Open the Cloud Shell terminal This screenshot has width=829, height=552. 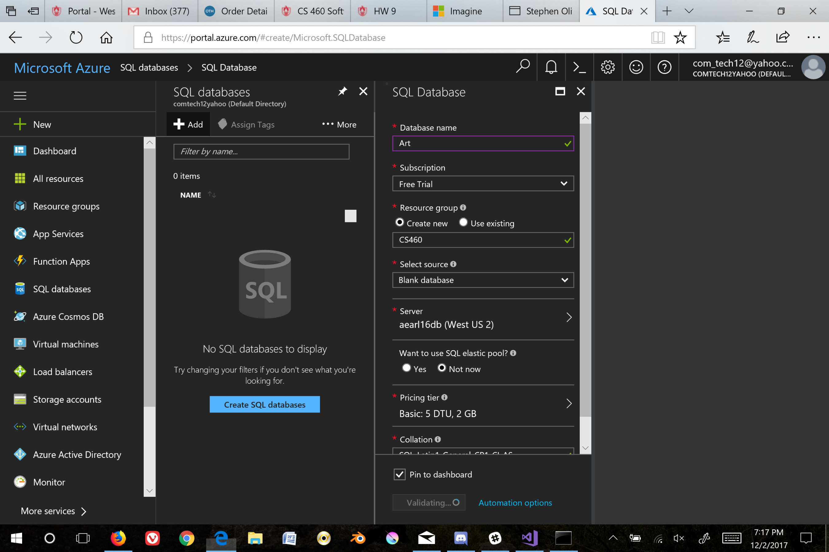pos(579,67)
